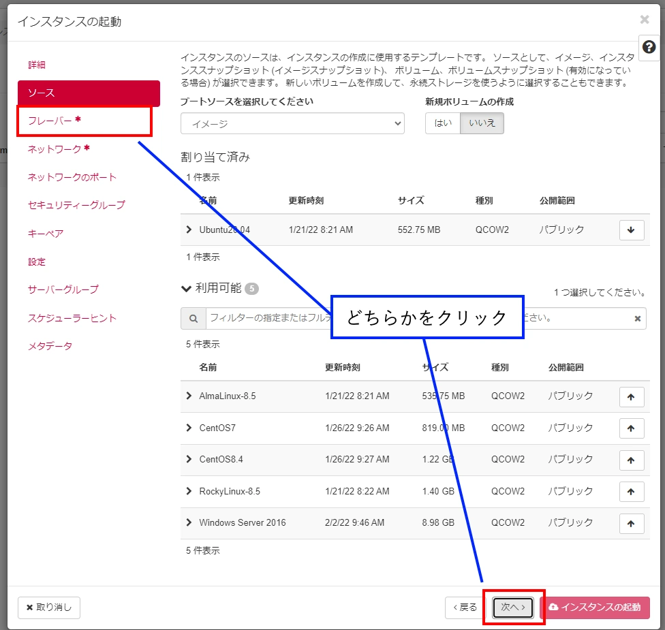Screen dimensions: 665x630
Task: Set new volume creation to はい
Action: [x=443, y=123]
